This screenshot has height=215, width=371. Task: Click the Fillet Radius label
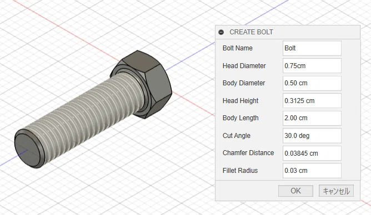click(240, 171)
